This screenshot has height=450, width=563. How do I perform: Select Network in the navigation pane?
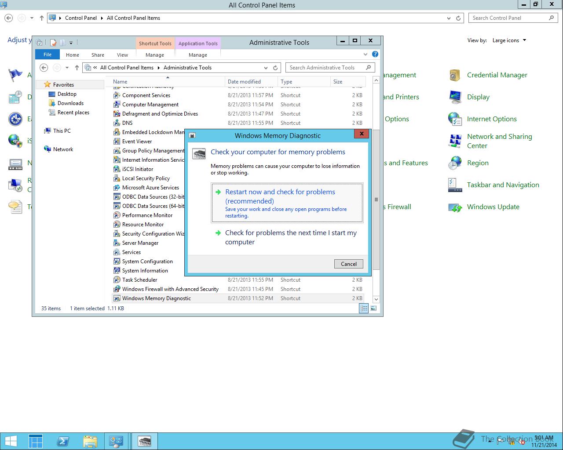[63, 149]
